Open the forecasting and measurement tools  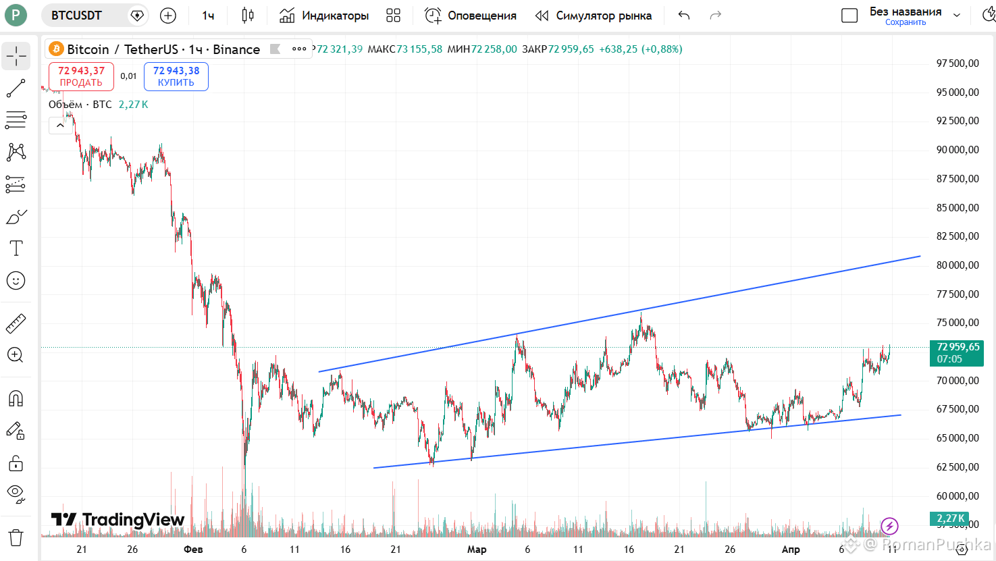pyautogui.click(x=16, y=184)
